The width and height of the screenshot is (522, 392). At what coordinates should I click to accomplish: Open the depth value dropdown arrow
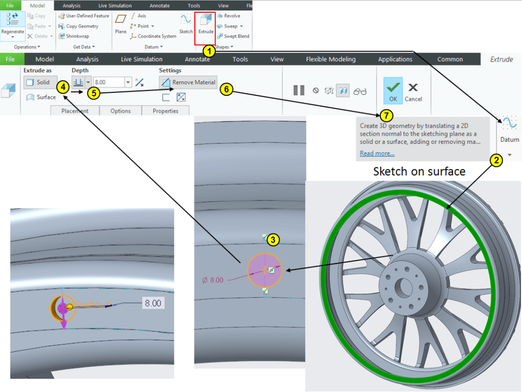pos(128,82)
